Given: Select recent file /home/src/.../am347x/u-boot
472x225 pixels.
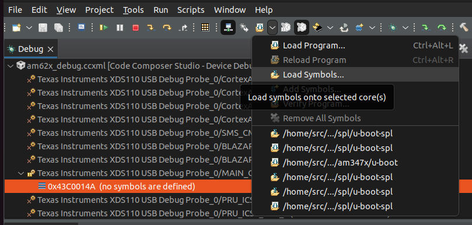Looking at the screenshot, I should tap(355, 163).
